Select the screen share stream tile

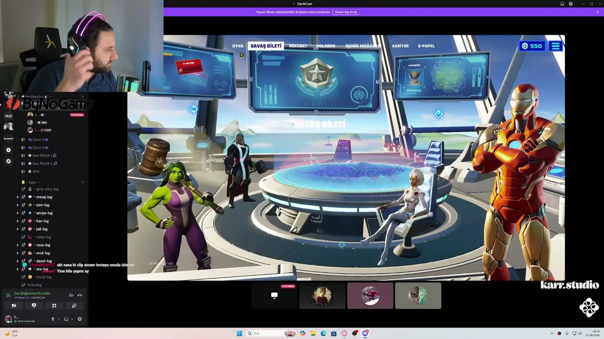tap(274, 296)
